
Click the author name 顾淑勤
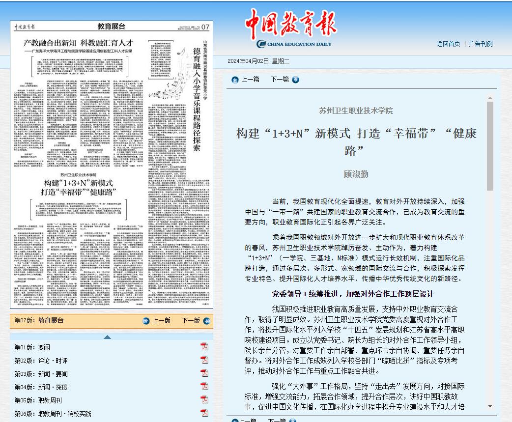356,174
